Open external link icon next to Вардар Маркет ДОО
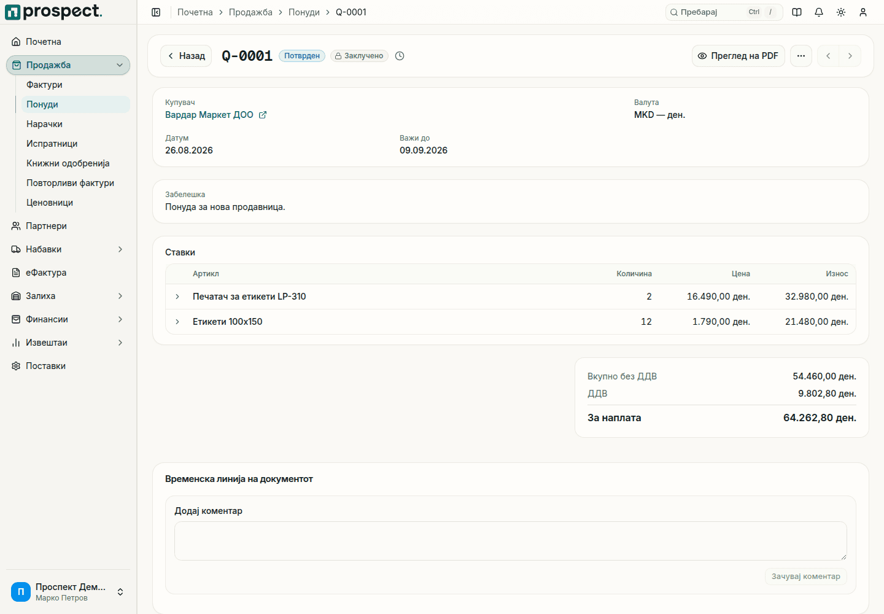The height and width of the screenshot is (614, 884). click(263, 115)
